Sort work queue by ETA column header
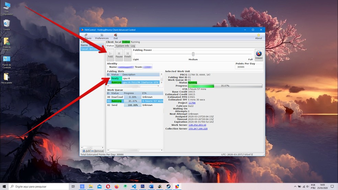 click(152, 93)
